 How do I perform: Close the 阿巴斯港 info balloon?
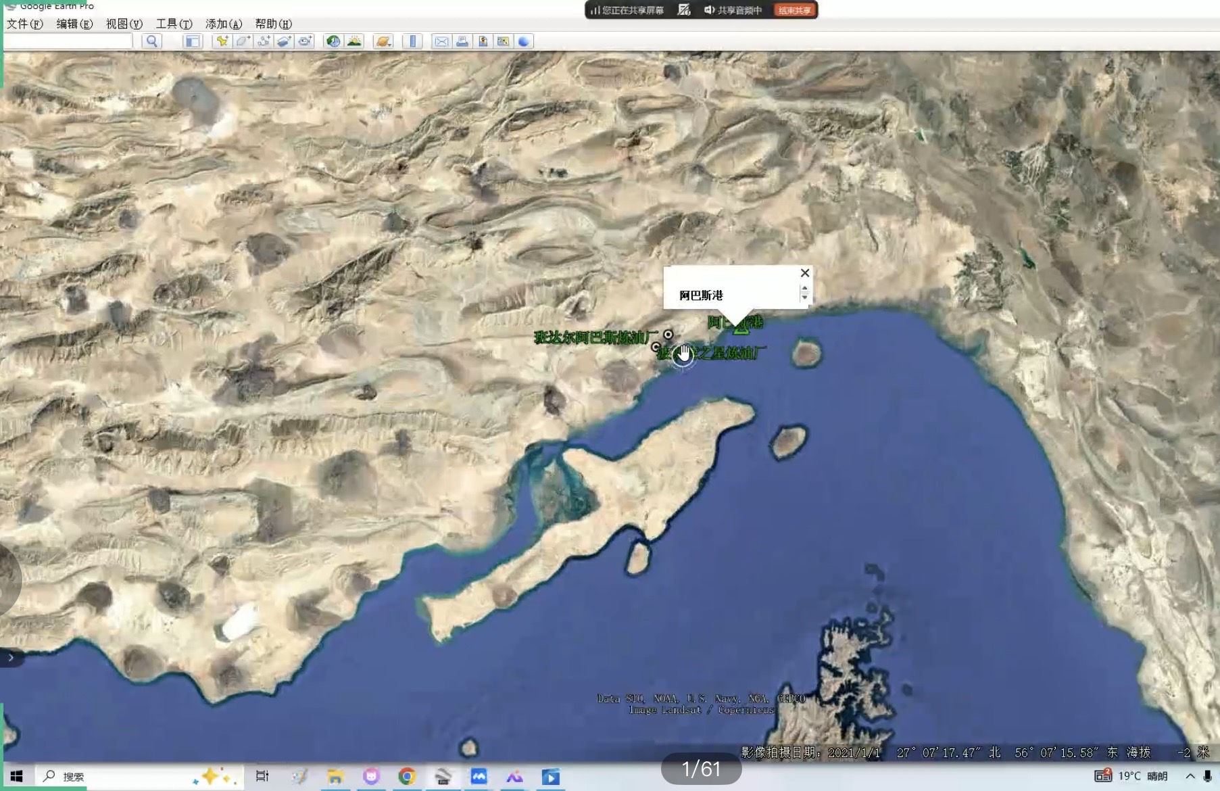click(x=804, y=273)
